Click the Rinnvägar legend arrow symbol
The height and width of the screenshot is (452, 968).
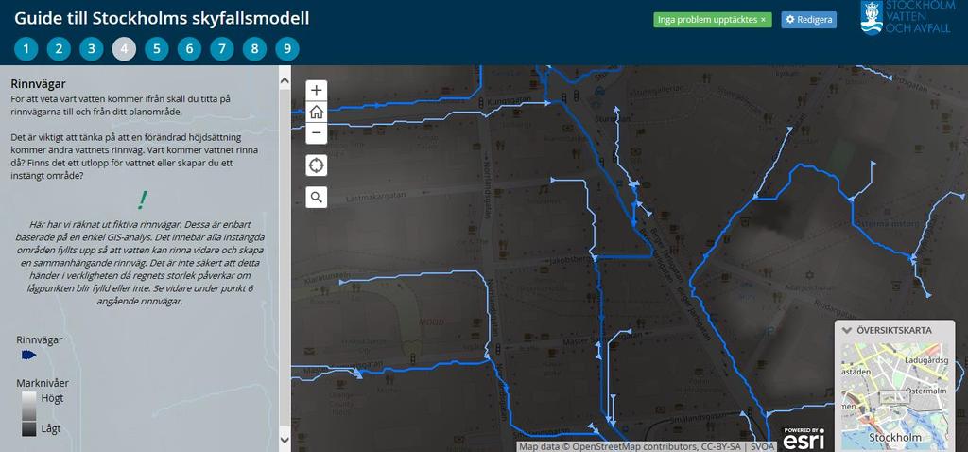[x=29, y=355]
